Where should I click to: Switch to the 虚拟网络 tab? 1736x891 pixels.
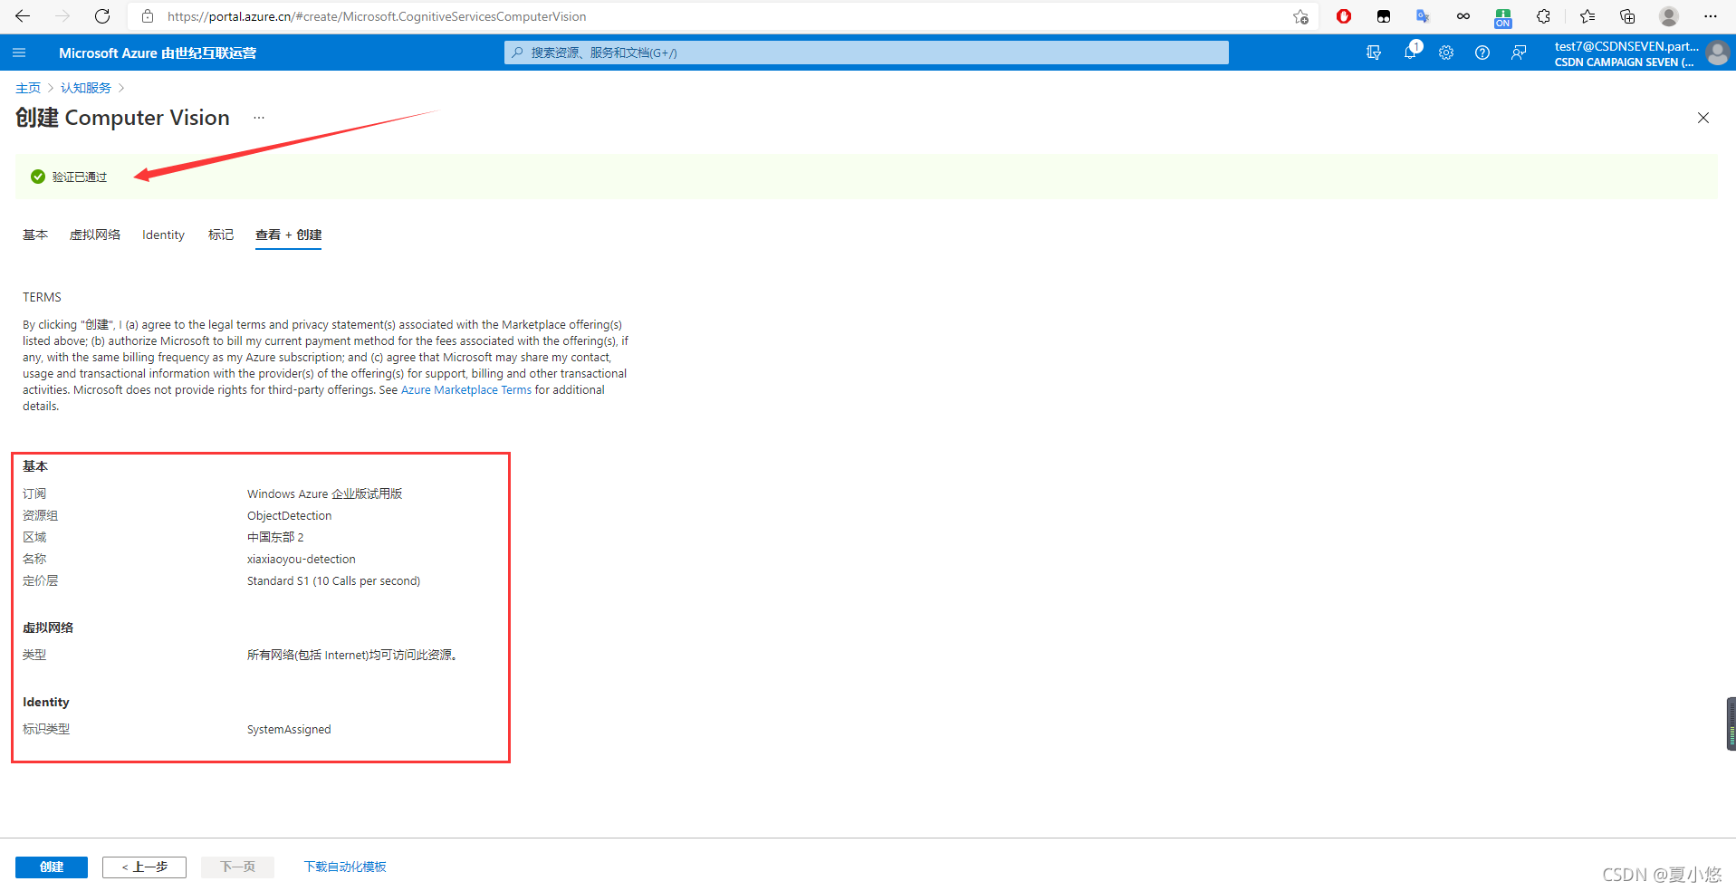[x=95, y=235]
